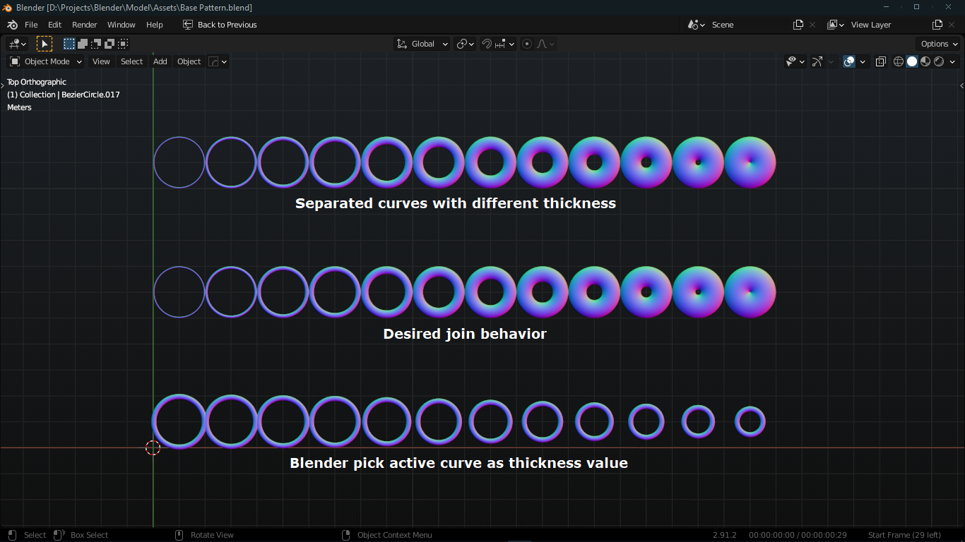Choose the Set new selection mode icon
This screenshot has width=965, height=542.
(x=69, y=44)
